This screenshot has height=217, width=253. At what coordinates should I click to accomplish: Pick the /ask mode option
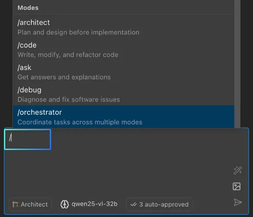click(123, 72)
